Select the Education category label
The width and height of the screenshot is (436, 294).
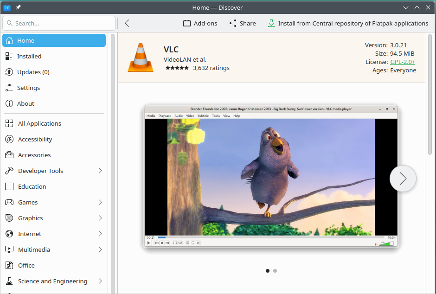(x=32, y=186)
